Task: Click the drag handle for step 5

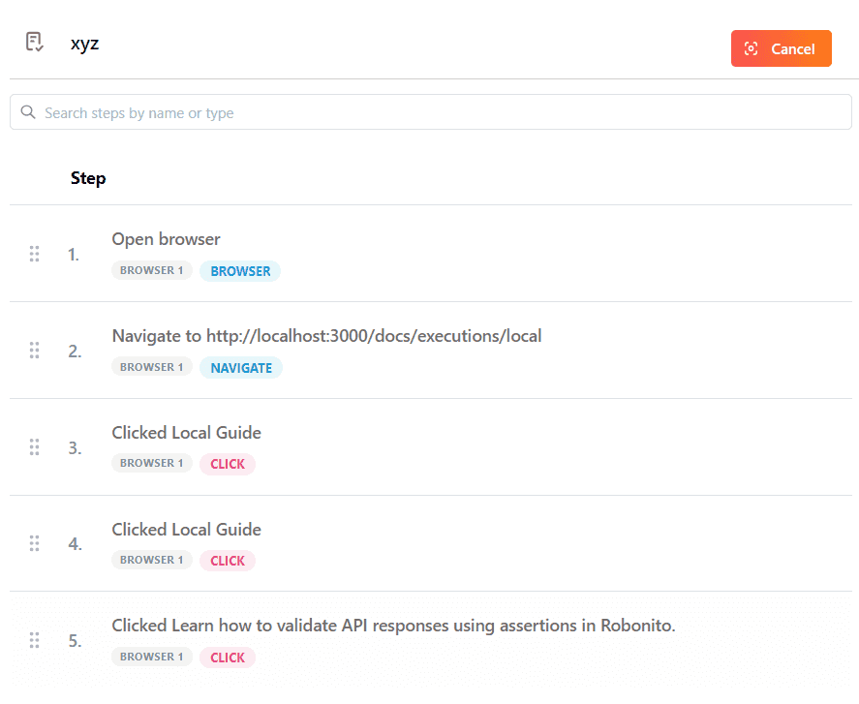Action: click(34, 640)
